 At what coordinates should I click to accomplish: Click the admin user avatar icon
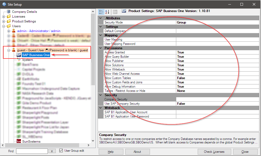click(14, 31)
